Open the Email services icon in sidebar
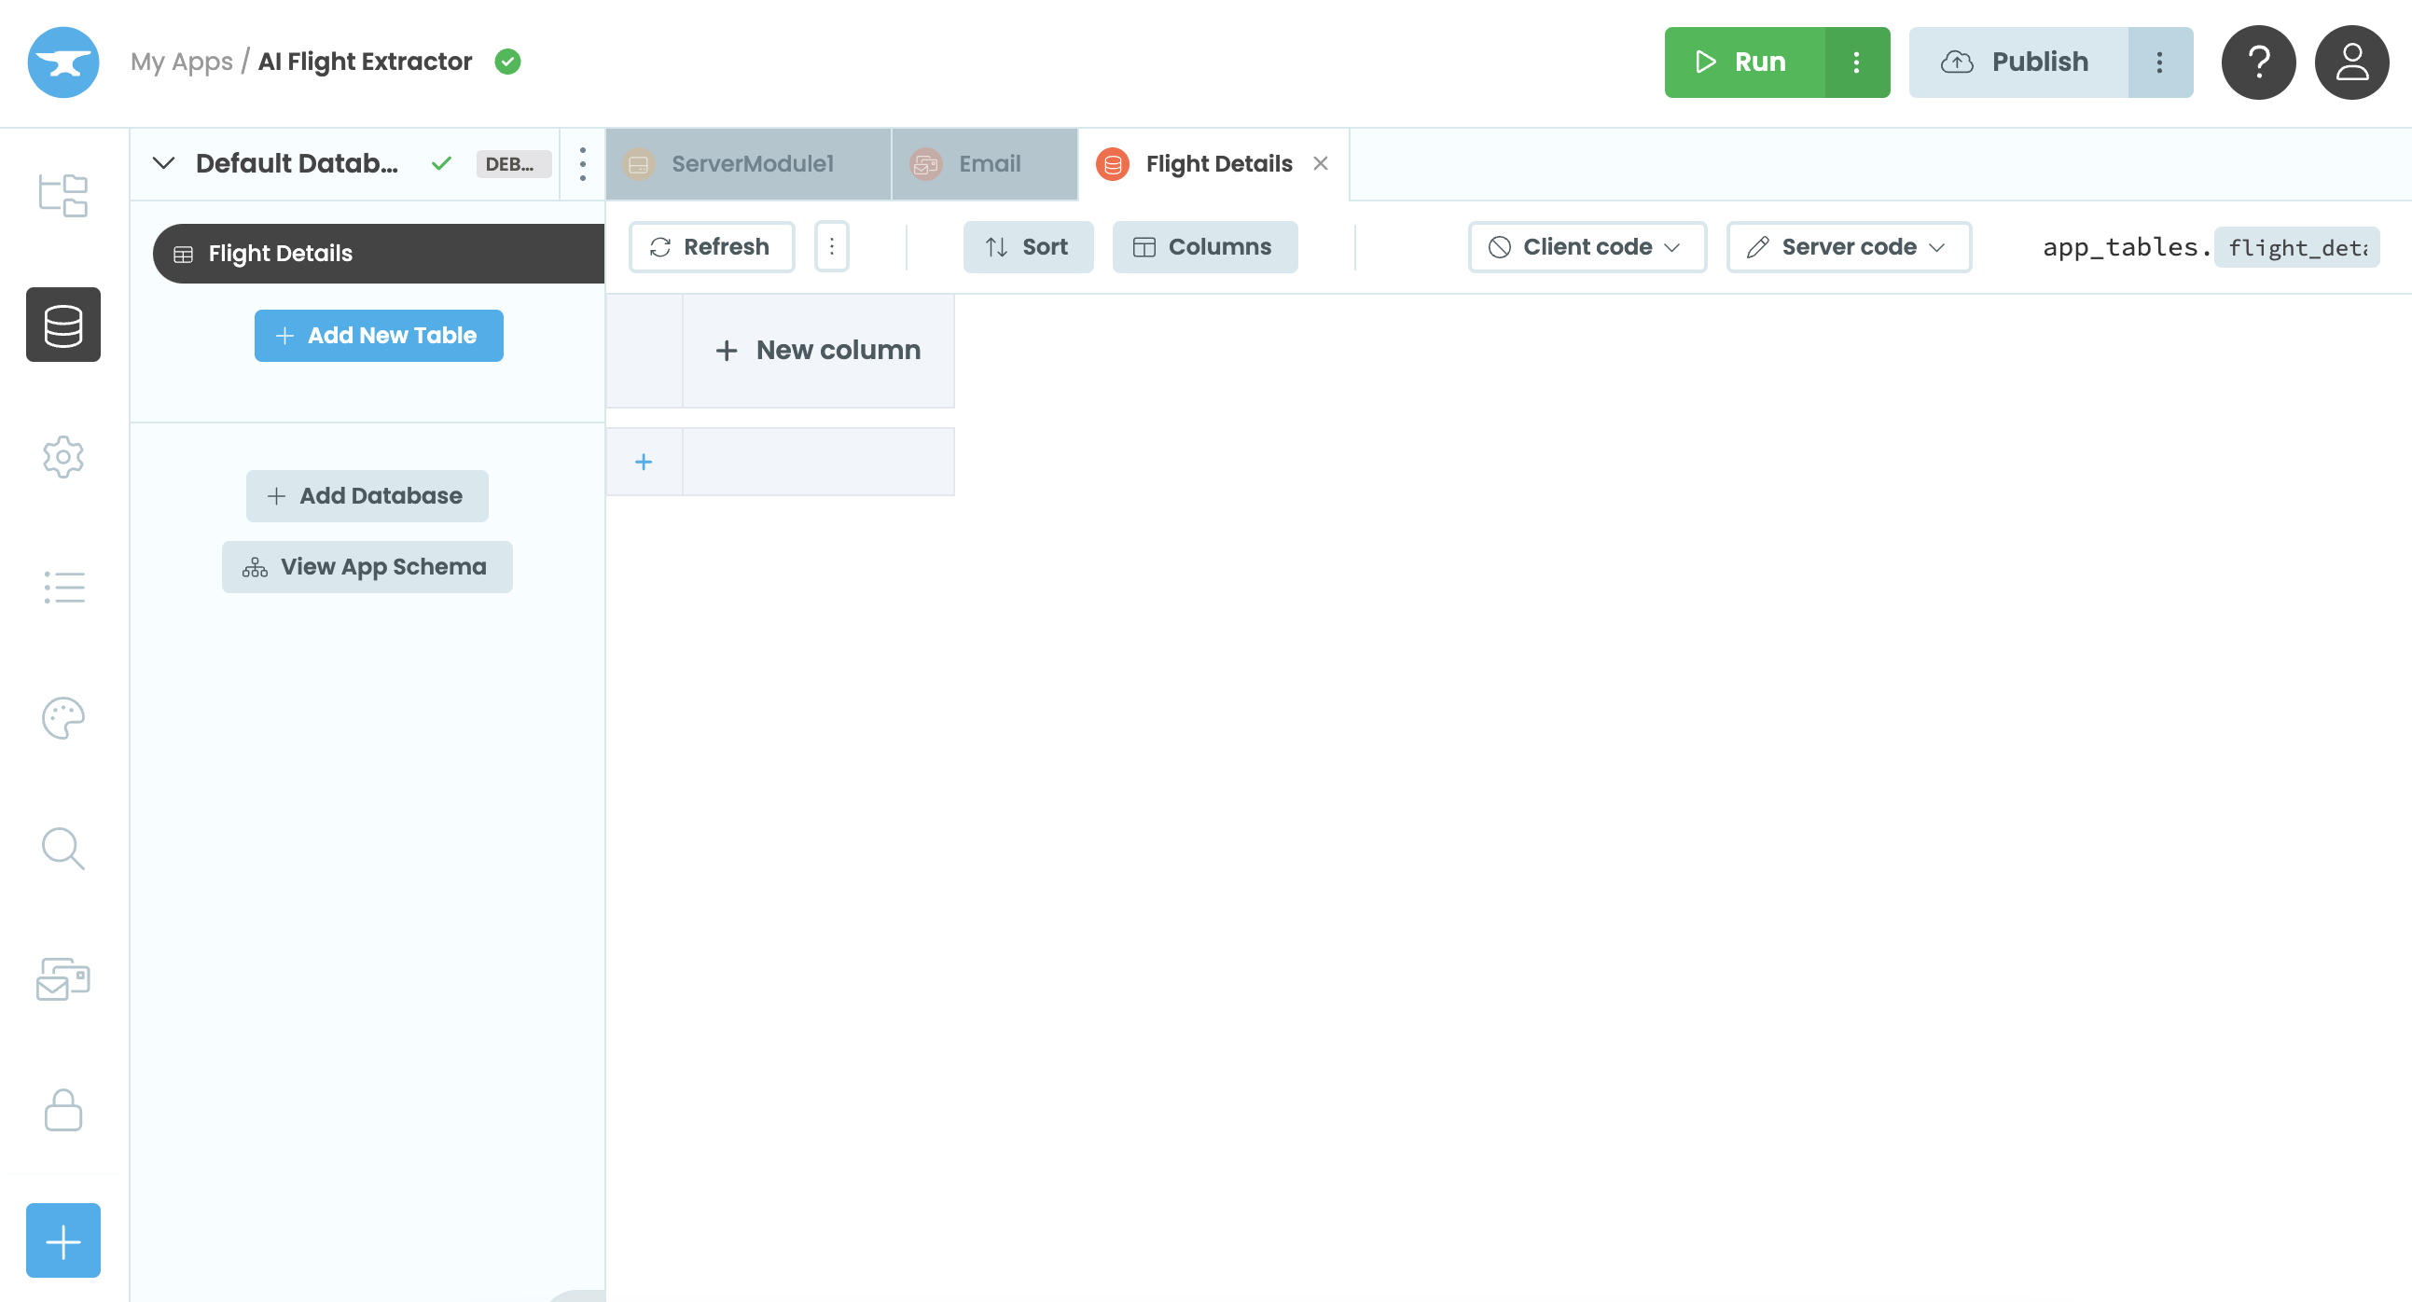This screenshot has height=1302, width=2412. point(62,980)
